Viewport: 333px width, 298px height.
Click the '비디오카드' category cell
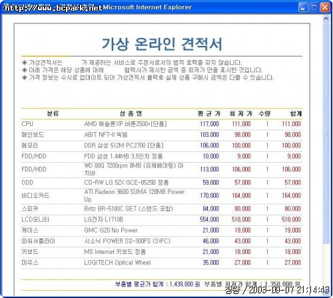(35, 195)
